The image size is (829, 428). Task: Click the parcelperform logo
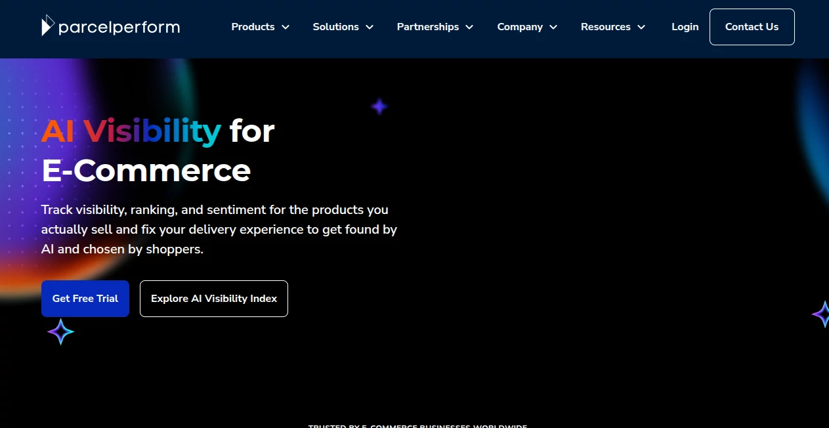pyautogui.click(x=110, y=26)
